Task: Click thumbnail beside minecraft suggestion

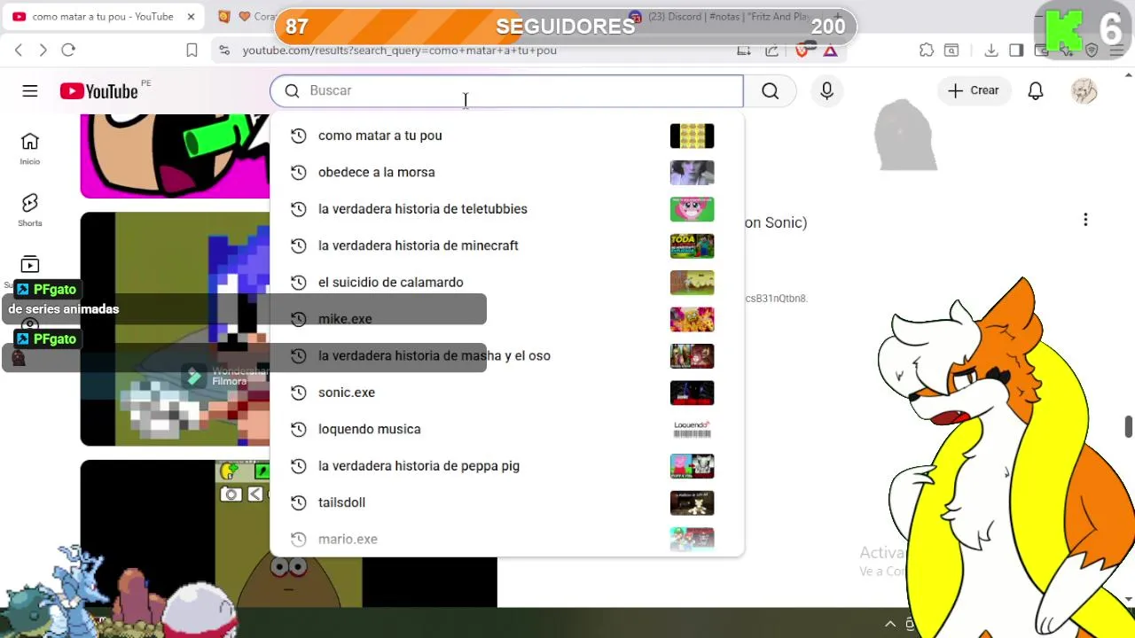Action: pyautogui.click(x=692, y=245)
